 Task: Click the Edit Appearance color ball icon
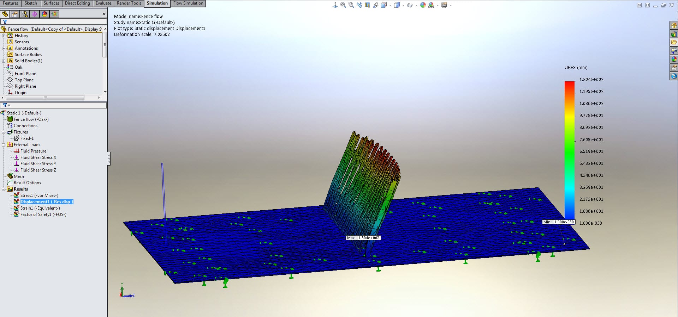click(423, 5)
